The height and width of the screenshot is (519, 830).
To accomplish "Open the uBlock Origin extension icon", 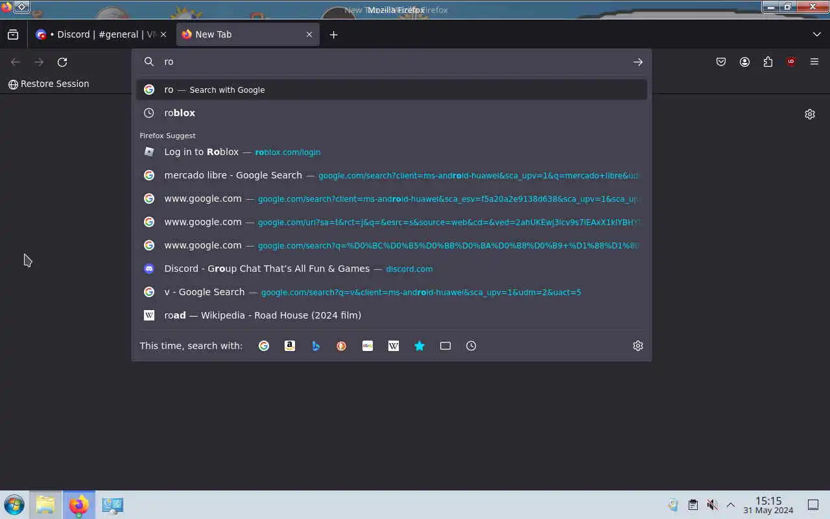I will pos(791,62).
